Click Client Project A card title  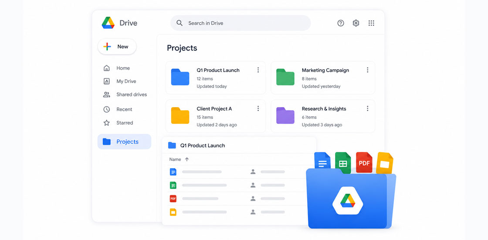pos(214,109)
